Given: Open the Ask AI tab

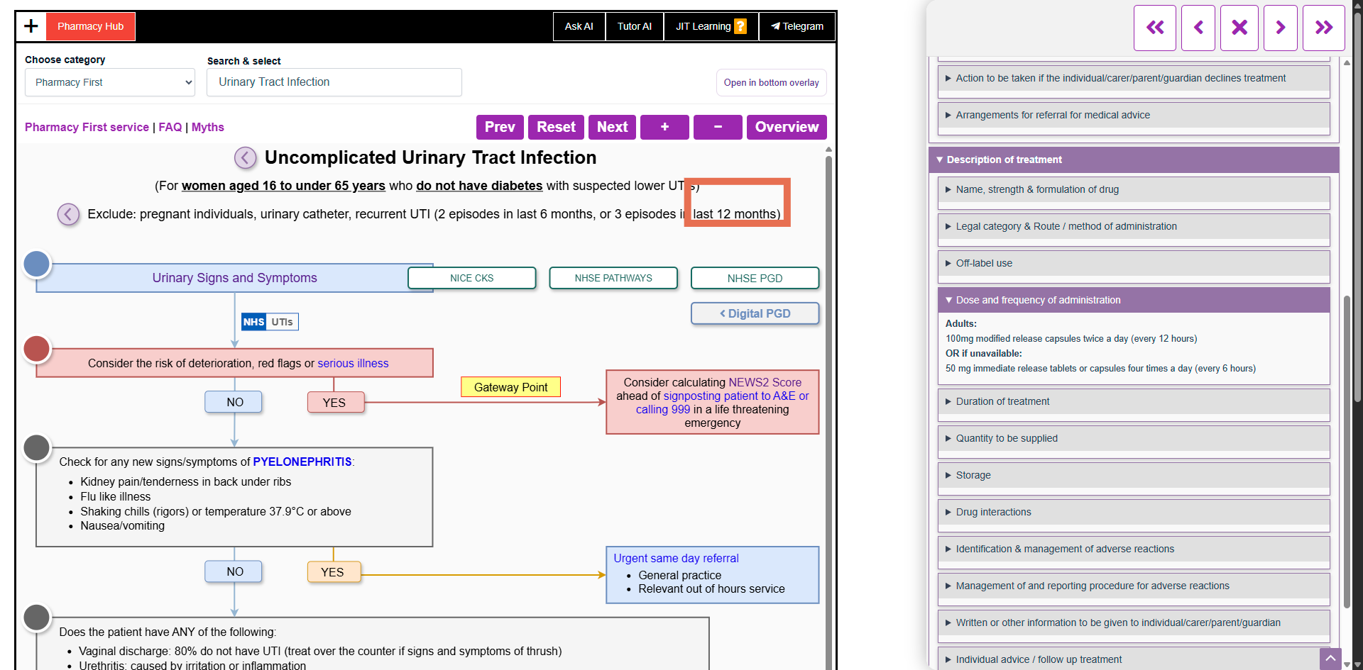Looking at the screenshot, I should pos(579,26).
